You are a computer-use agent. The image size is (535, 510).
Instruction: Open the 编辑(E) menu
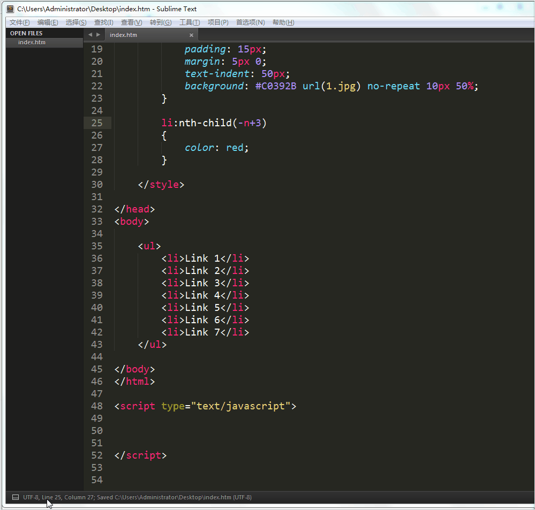tap(48, 22)
